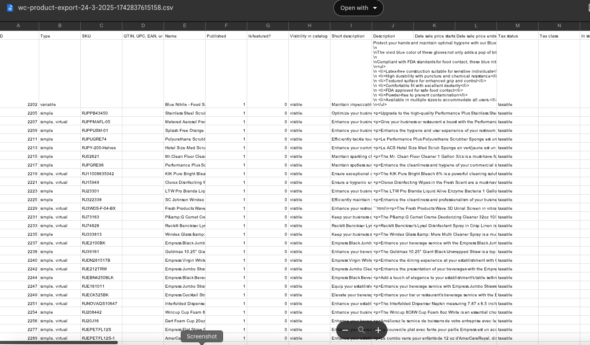
Task: Click the horizontal scrollbar at the bottom
Action: tap(59, 343)
